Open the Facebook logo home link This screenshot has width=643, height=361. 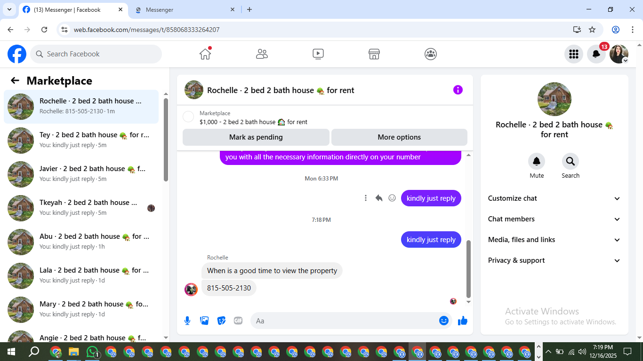click(17, 54)
